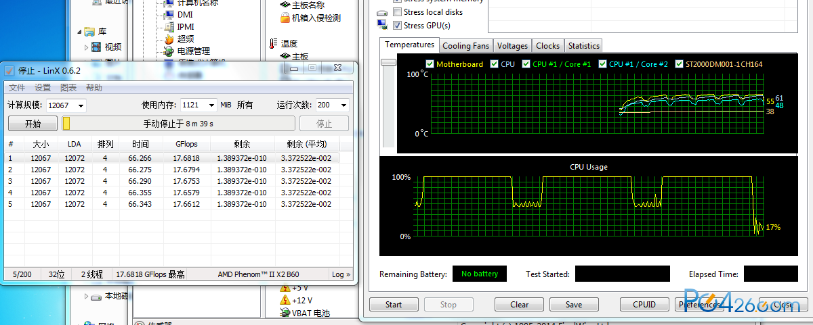Viewport: 813px width, 325px height.
Task: Expand the 本地磁盘 tree node arrow
Action: [87, 296]
